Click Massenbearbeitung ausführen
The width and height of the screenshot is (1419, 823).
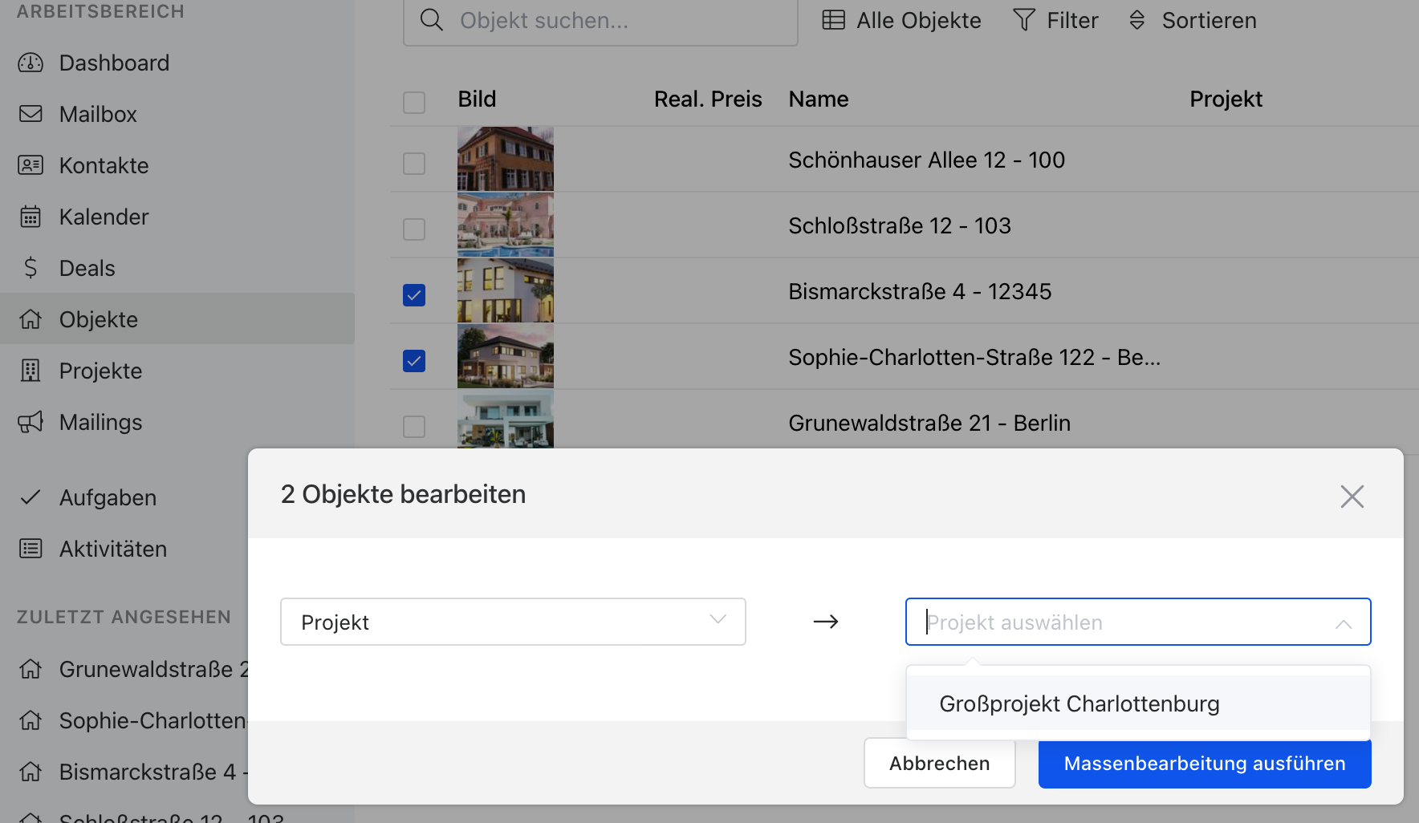(1204, 764)
